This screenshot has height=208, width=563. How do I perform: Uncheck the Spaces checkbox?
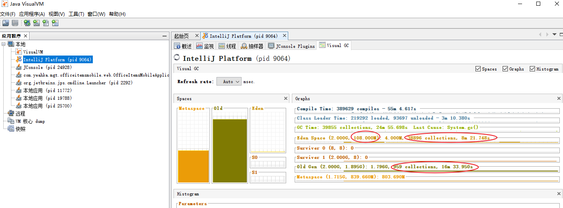478,69
